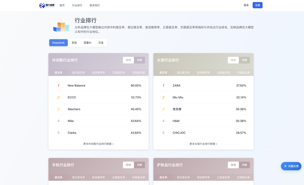Click the Skechers brand row
304x185 pixels.
99,109
